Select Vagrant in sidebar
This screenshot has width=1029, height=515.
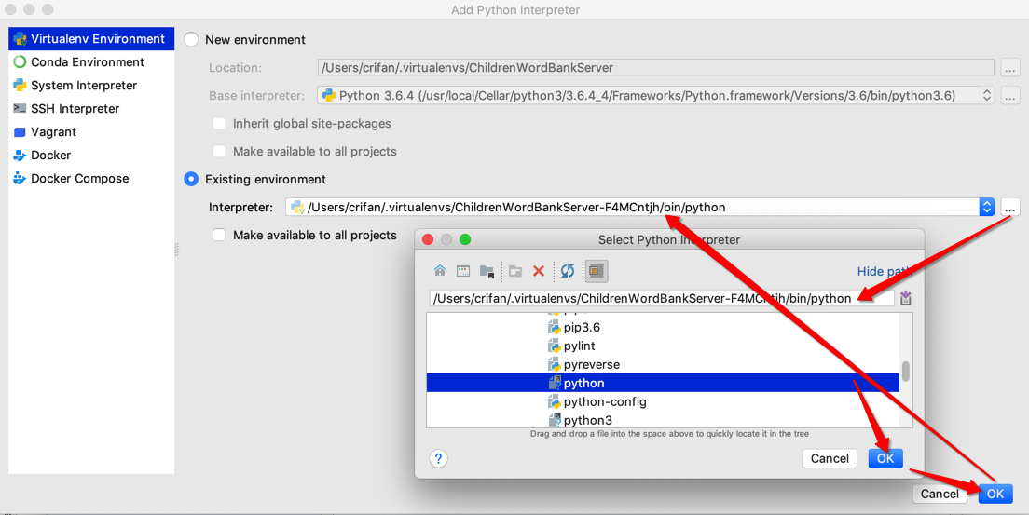coord(91,132)
